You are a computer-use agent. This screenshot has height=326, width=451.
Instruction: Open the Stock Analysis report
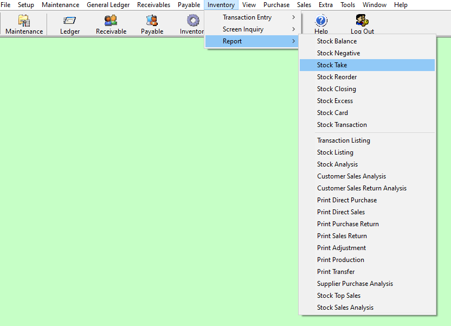[x=368, y=164]
